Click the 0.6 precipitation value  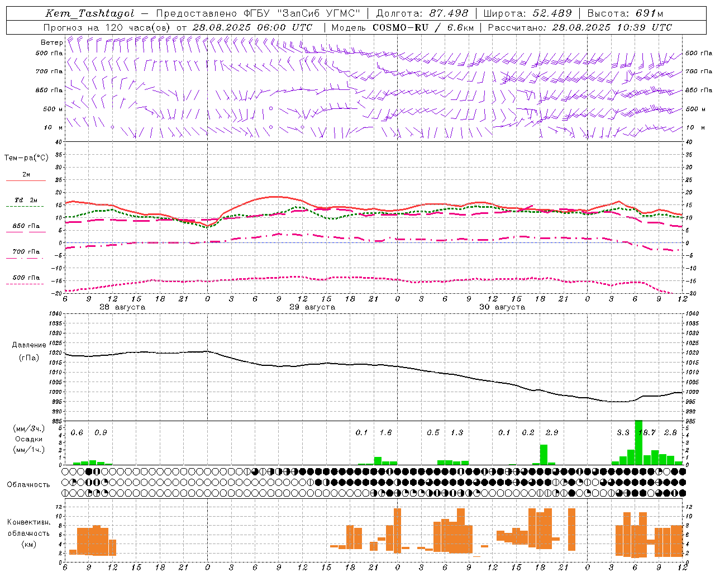tap(77, 433)
